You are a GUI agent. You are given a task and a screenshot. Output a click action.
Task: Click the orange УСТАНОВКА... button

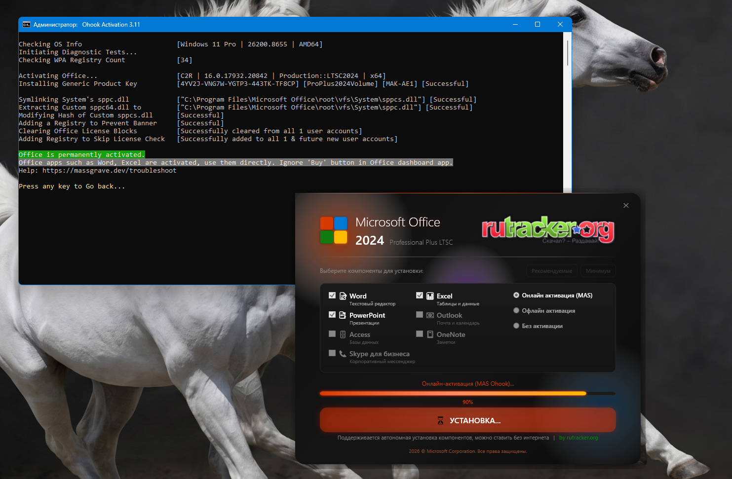click(468, 420)
